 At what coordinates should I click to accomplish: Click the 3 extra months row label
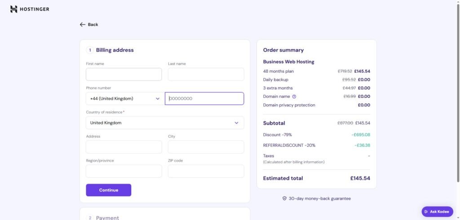(x=278, y=88)
